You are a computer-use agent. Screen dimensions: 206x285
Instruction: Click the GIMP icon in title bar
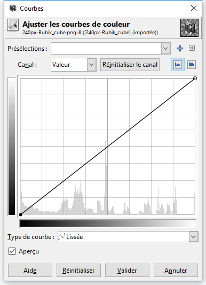coord(13,8)
